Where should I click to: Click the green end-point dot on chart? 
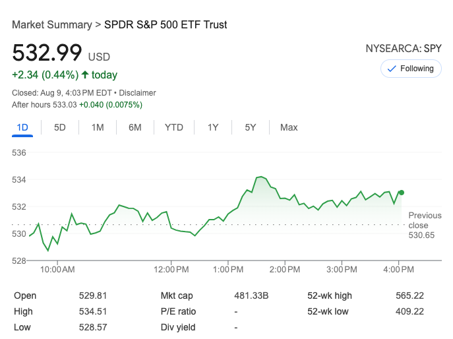[x=402, y=193]
